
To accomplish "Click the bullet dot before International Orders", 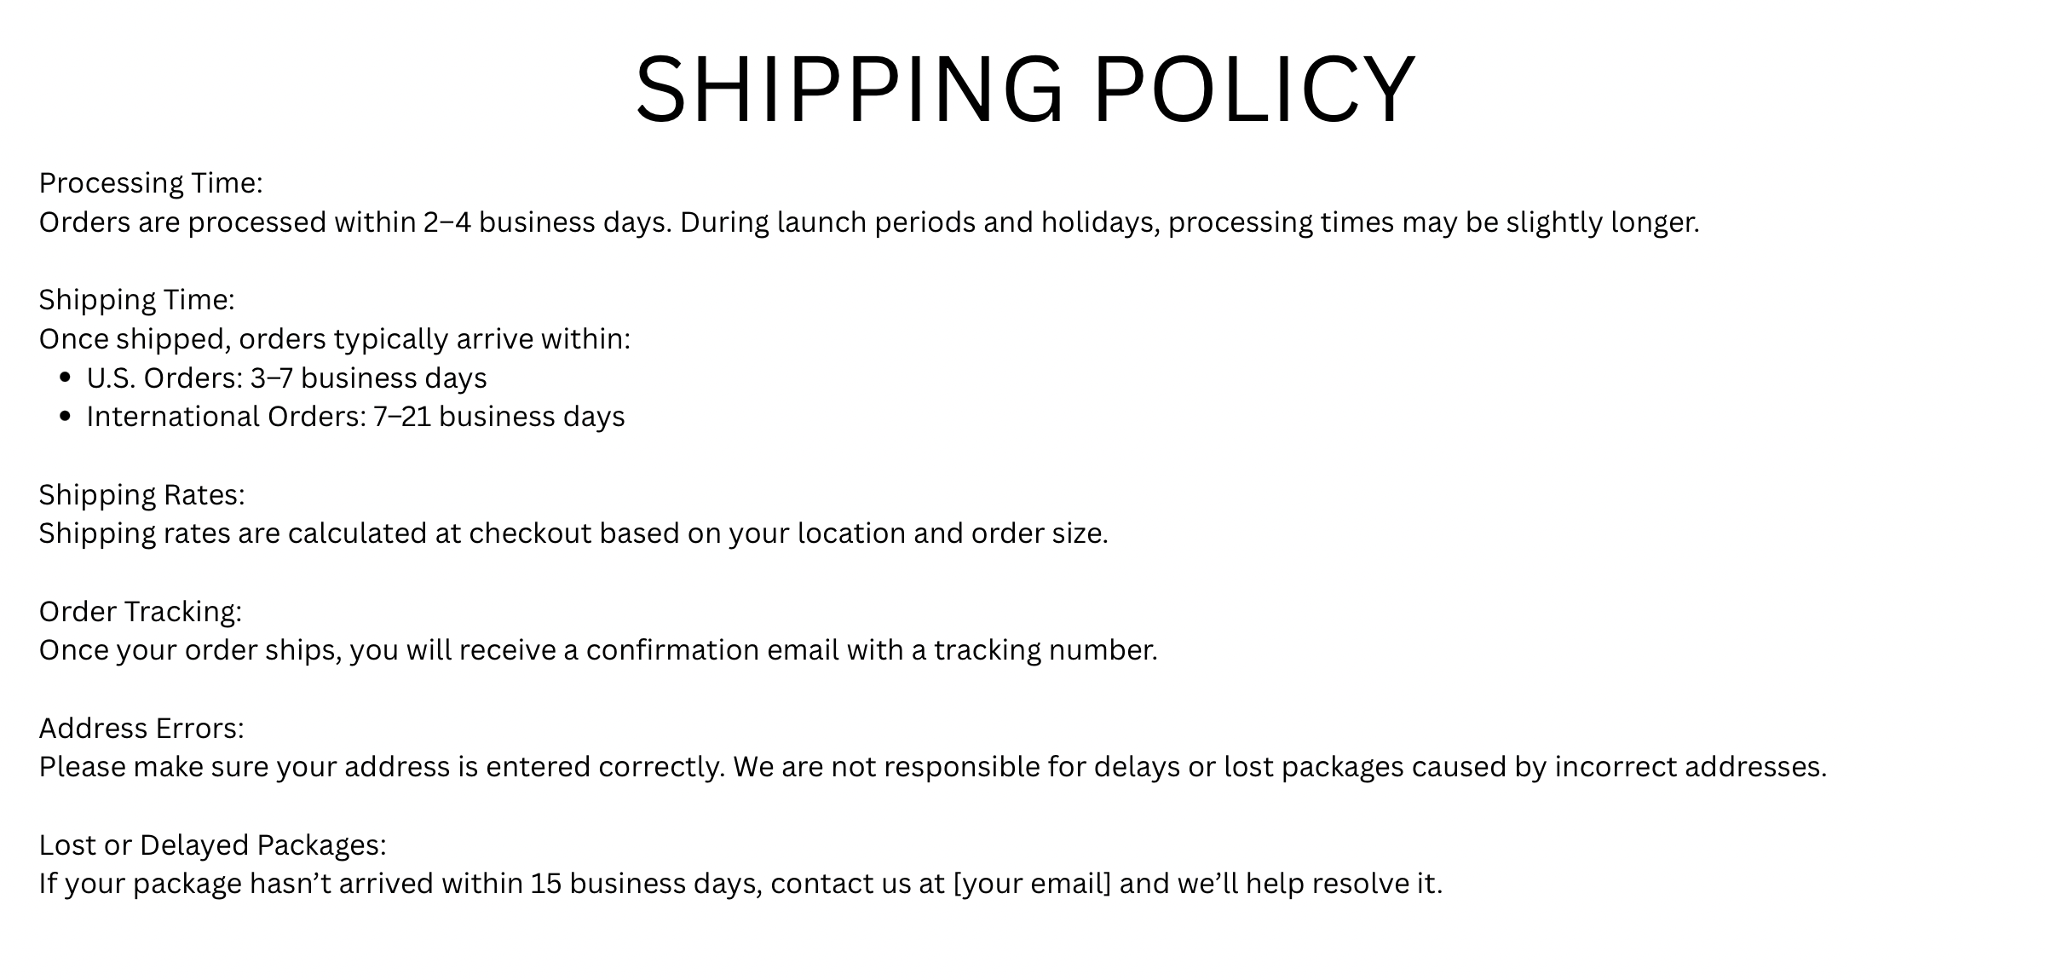I will point(66,417).
